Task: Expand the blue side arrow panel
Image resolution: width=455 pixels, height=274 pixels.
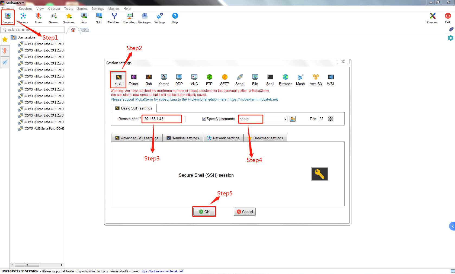Action: 452,226
